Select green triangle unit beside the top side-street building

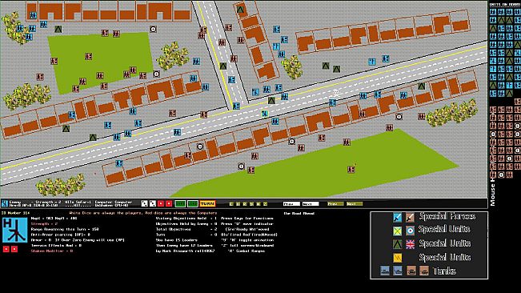click(x=240, y=10)
